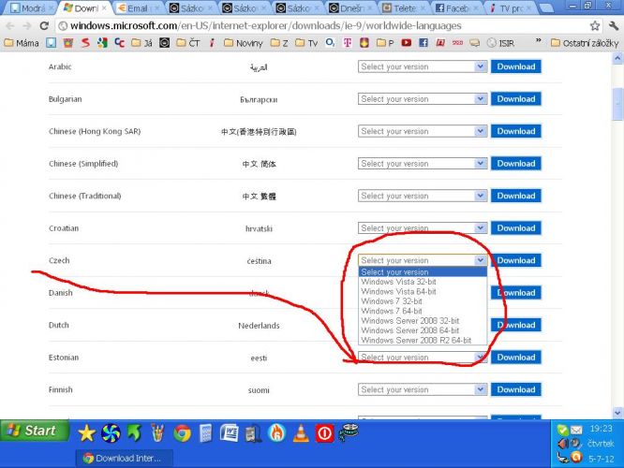Choose Windows Vista 64-bit option
624x468 pixels.
pyautogui.click(x=423, y=291)
